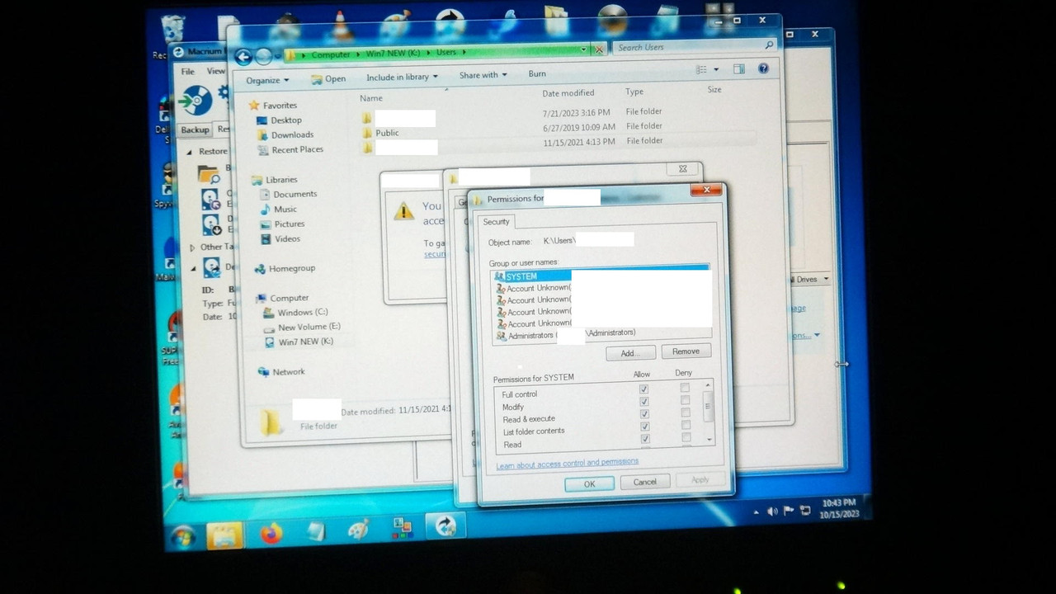Click the Explorer help question-mark icon
Image resolution: width=1056 pixels, height=594 pixels.
pos(764,69)
